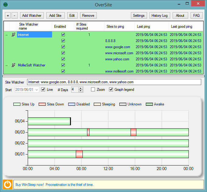Click the OverSite globe icon in title bar
The height and width of the screenshot is (192, 207).
(5, 5)
